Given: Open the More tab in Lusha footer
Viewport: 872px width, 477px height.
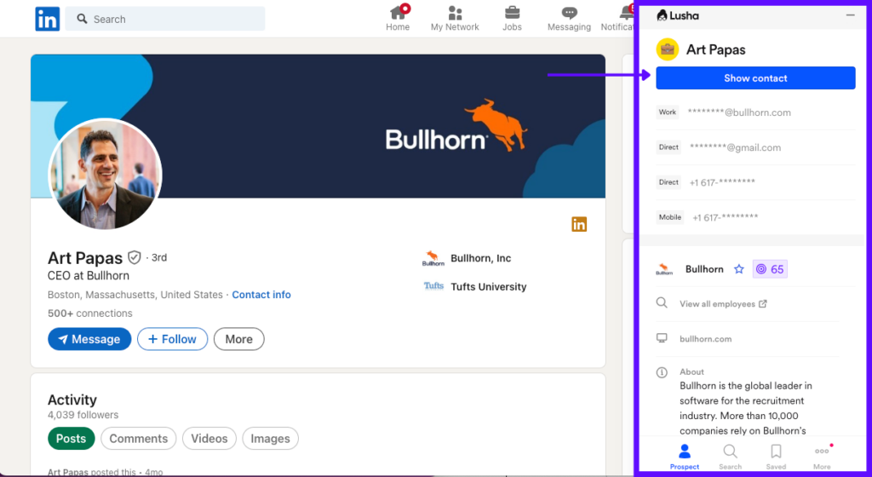Looking at the screenshot, I should tap(822, 456).
